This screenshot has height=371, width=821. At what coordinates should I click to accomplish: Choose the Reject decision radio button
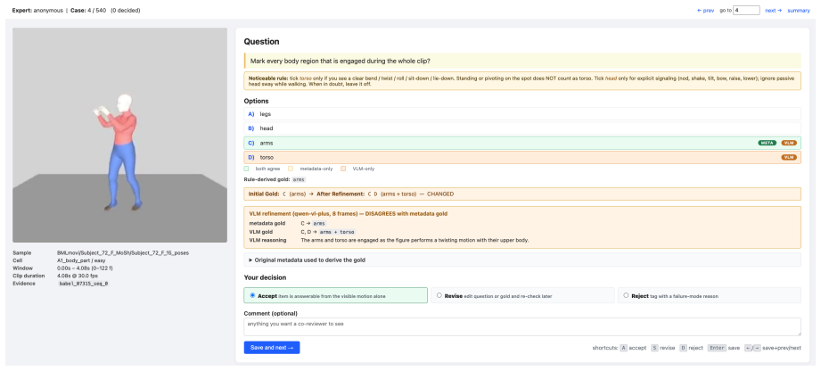click(x=626, y=295)
